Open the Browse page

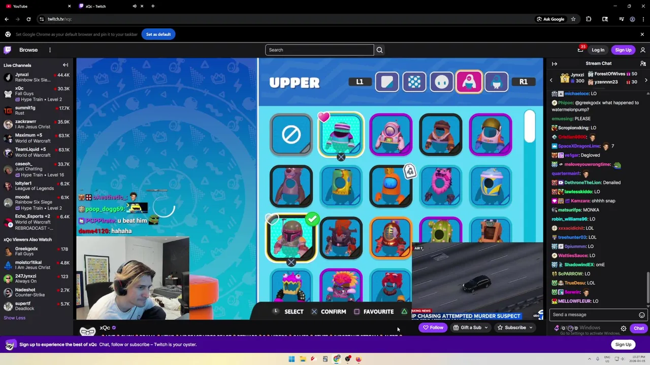click(x=28, y=50)
